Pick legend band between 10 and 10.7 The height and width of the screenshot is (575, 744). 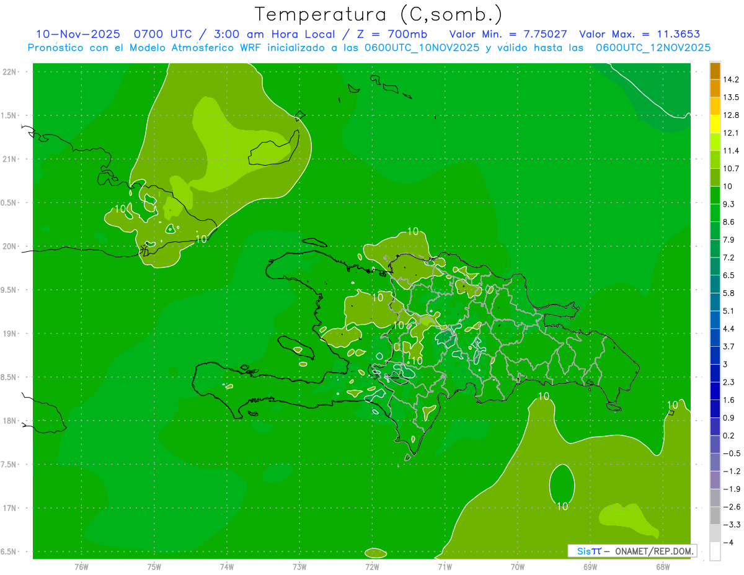pos(715,177)
